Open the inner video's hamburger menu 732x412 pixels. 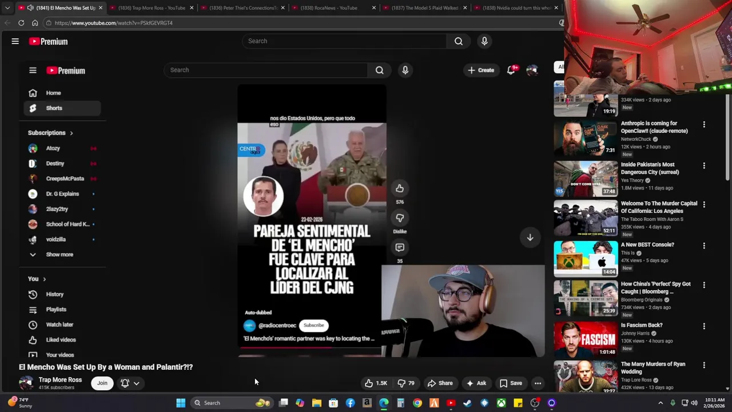(x=33, y=70)
